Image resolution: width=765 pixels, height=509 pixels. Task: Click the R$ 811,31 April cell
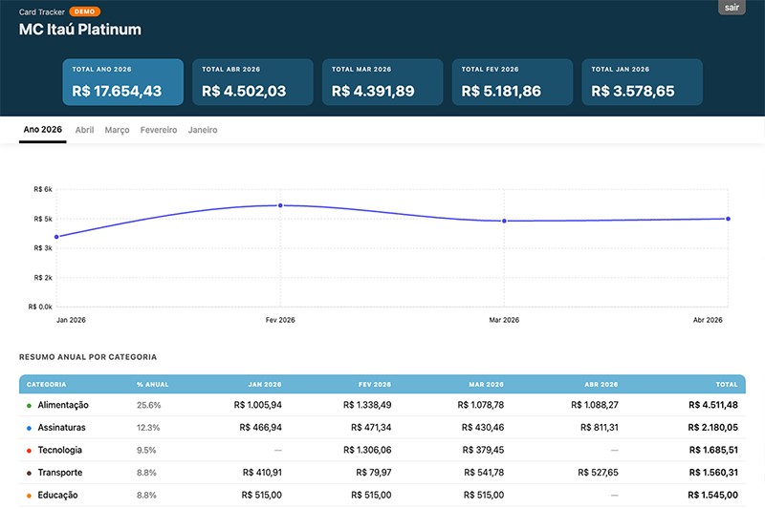(x=600, y=428)
